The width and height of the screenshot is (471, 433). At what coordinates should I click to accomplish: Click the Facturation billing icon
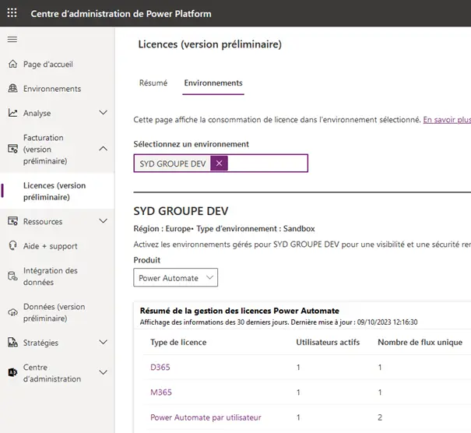(x=12, y=149)
